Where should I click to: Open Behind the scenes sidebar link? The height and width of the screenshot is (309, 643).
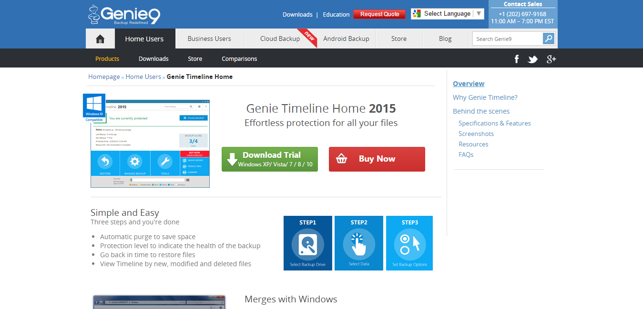click(481, 111)
